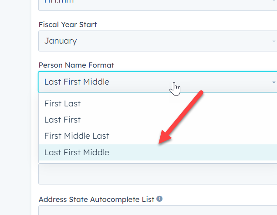277x215 pixels.
Task: Click blank space right of the Fiscal Year Start label
Action: coord(183,24)
